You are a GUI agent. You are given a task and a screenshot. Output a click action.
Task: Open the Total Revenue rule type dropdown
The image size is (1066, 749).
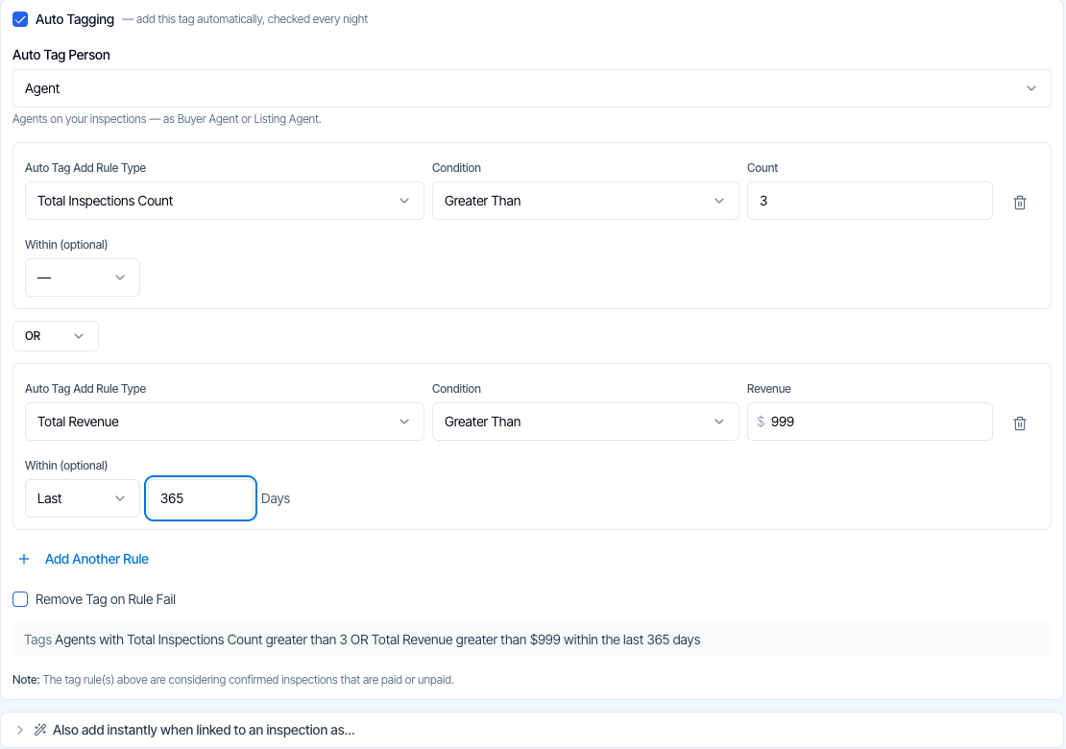[x=225, y=422]
